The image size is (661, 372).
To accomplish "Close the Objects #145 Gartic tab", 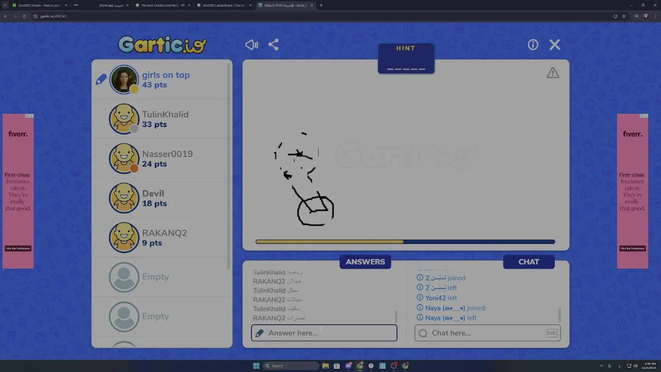I will pyautogui.click(x=312, y=5).
